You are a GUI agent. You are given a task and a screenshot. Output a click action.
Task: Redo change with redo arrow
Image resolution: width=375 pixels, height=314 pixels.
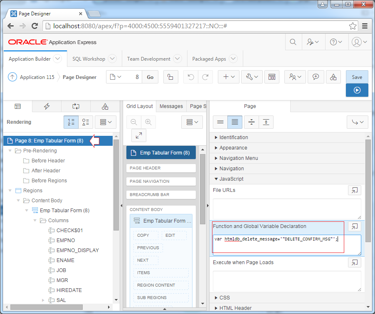205,77
